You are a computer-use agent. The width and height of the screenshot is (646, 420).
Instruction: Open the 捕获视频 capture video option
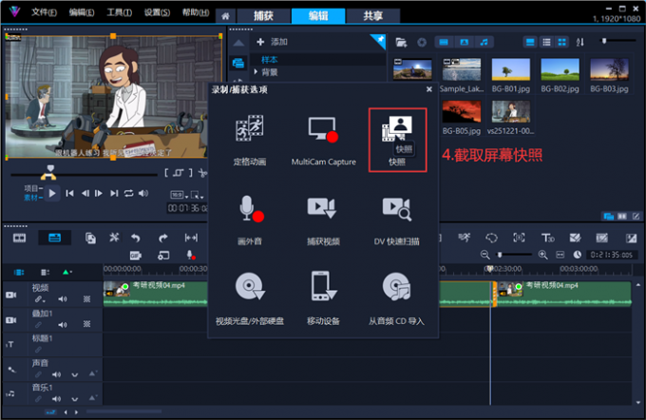(x=323, y=220)
